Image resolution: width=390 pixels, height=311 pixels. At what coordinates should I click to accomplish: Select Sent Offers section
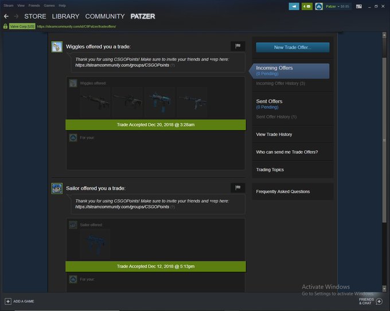270,104
